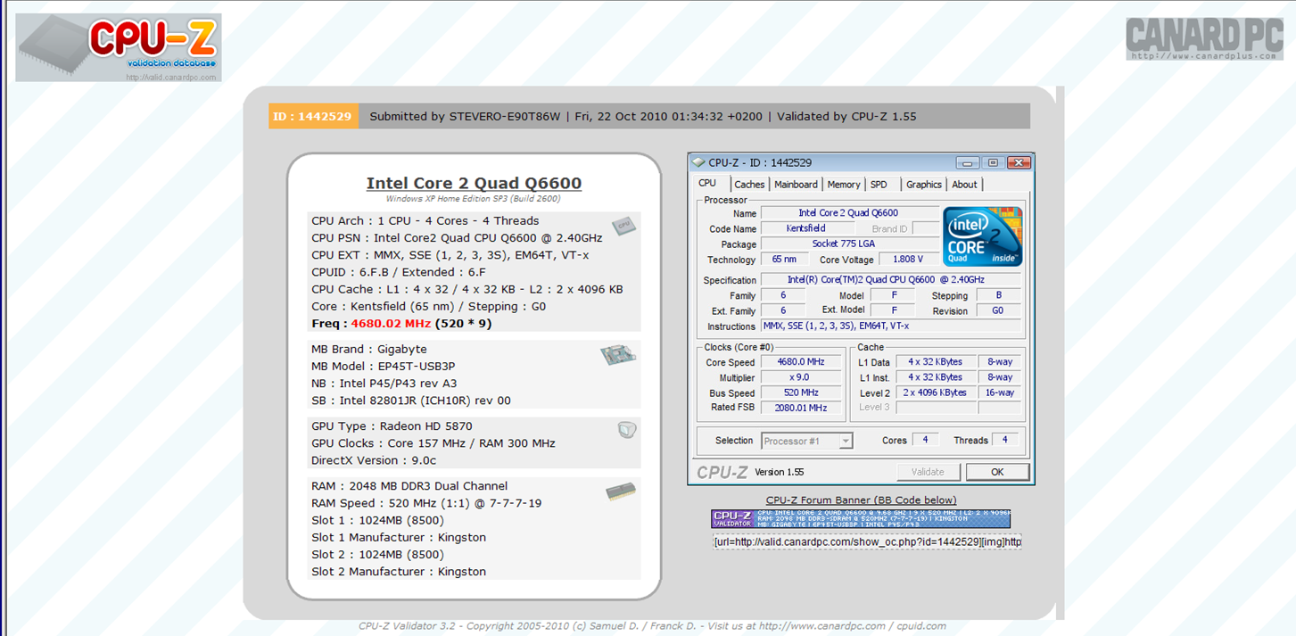The height and width of the screenshot is (636, 1296).
Task: Click the Technology 65 nm field
Action: click(x=785, y=259)
